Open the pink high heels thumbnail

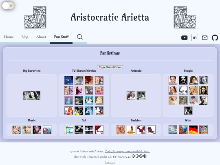pyautogui.click(x=141, y=130)
